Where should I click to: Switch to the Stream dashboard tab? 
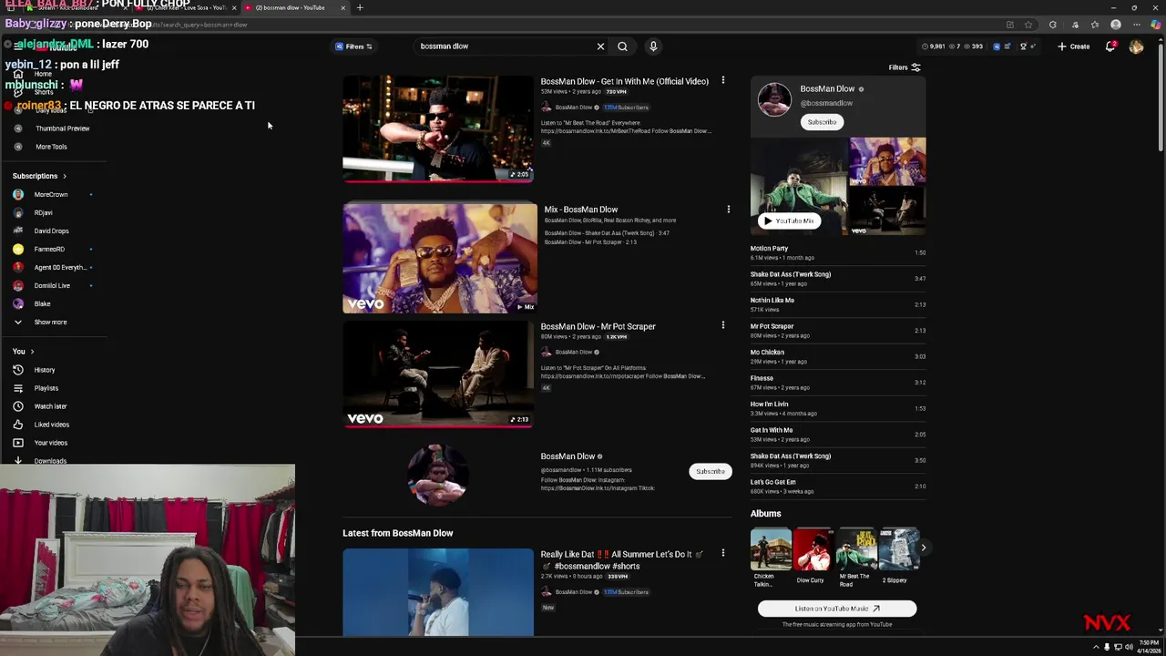(x=77, y=7)
